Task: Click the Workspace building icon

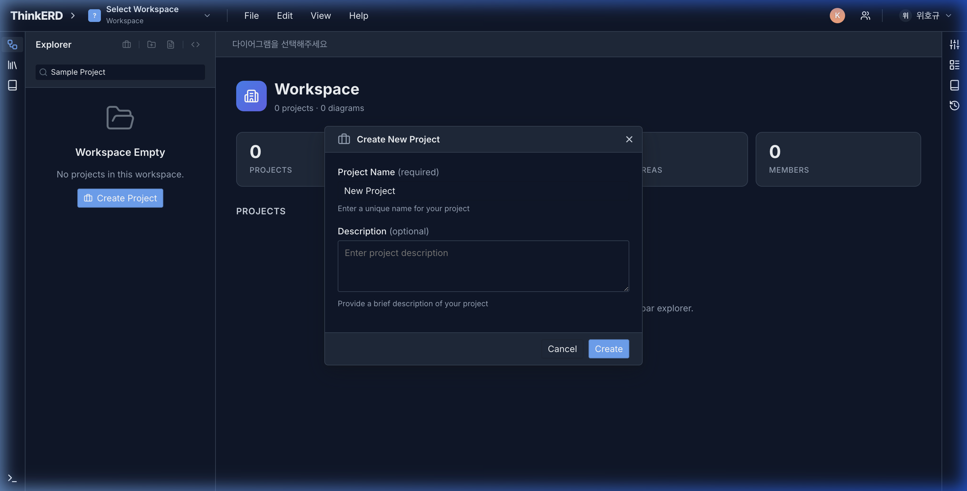Action: [251, 96]
